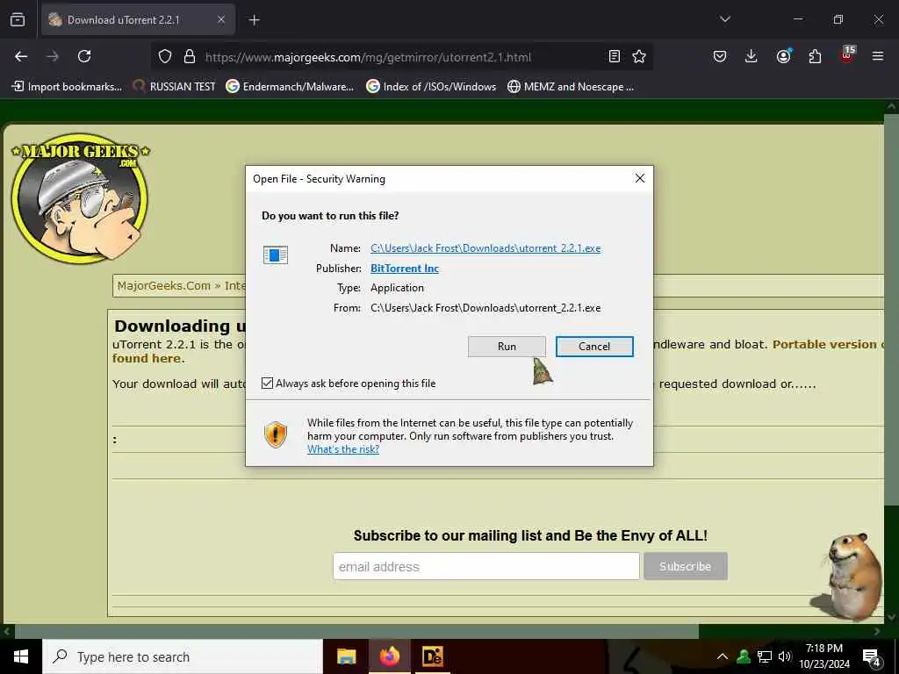Click the Subscribe button

[x=685, y=566]
